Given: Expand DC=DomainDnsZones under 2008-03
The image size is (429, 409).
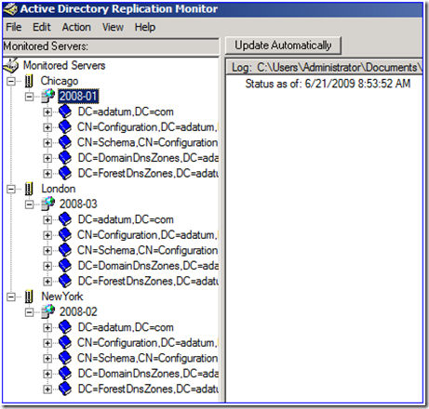Looking at the screenshot, I should coord(47,266).
